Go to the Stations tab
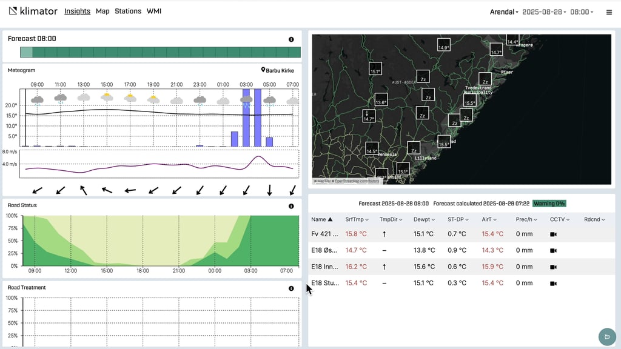Screen dimensions: 621x349 pos(128,12)
